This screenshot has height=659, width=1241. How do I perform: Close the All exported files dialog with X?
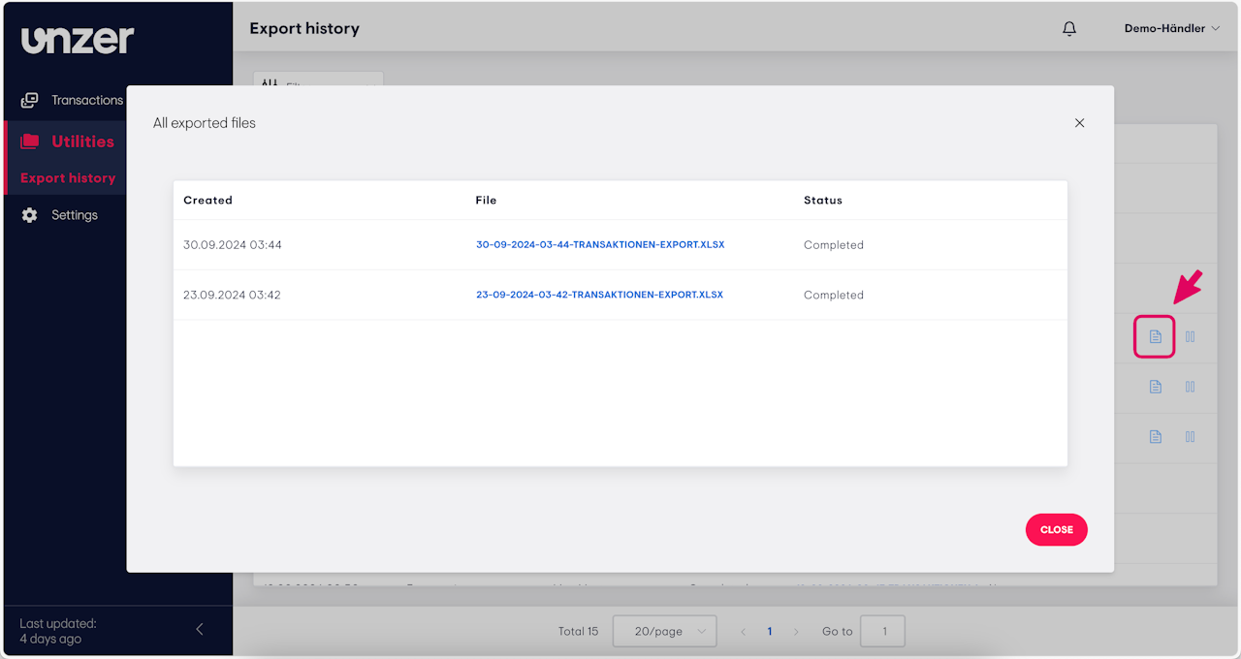pyautogui.click(x=1079, y=123)
